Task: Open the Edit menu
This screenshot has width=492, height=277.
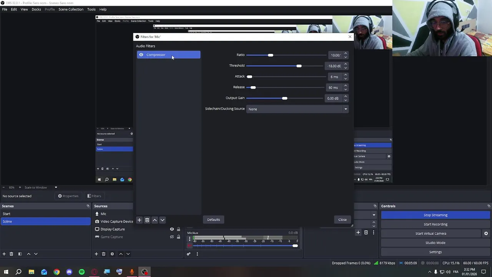Action: [14, 9]
